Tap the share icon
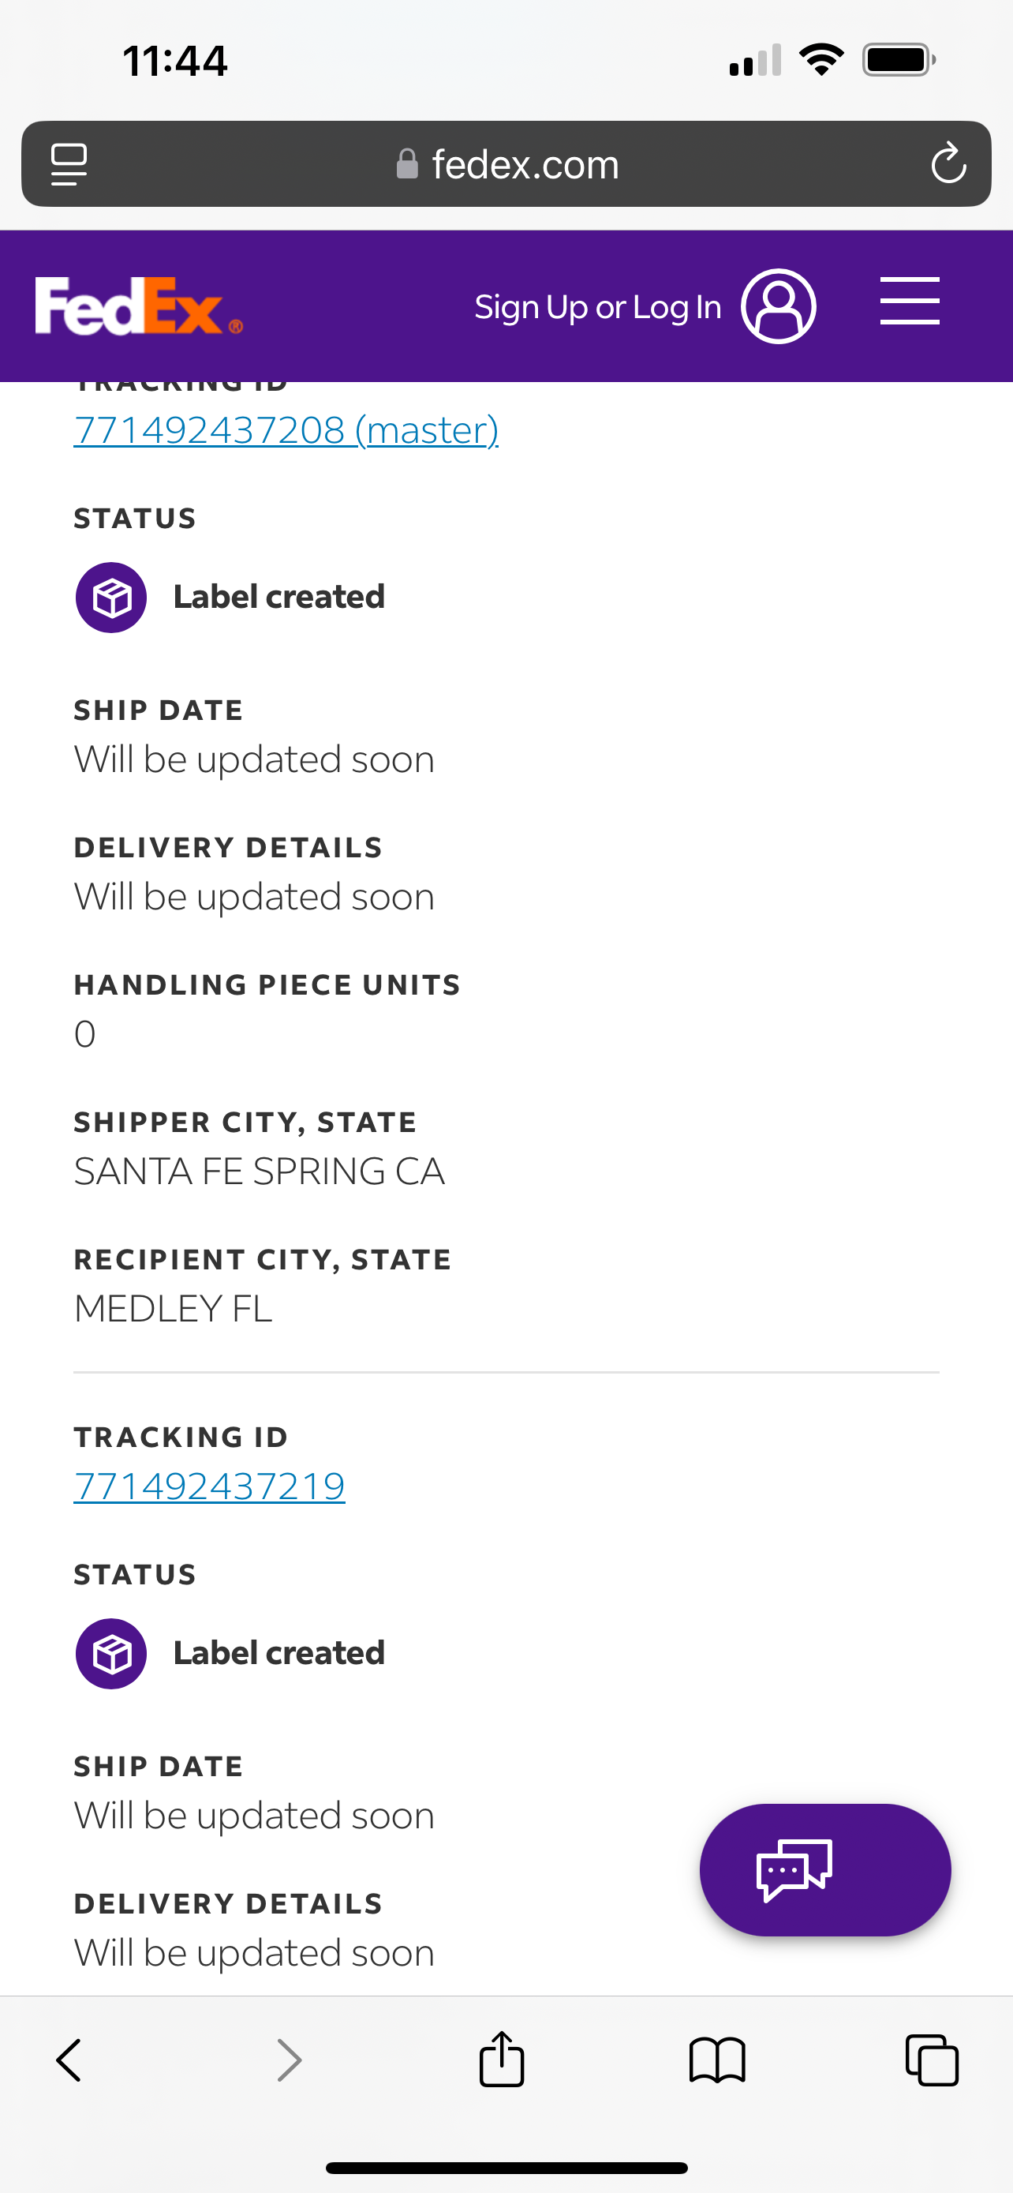 (502, 2060)
